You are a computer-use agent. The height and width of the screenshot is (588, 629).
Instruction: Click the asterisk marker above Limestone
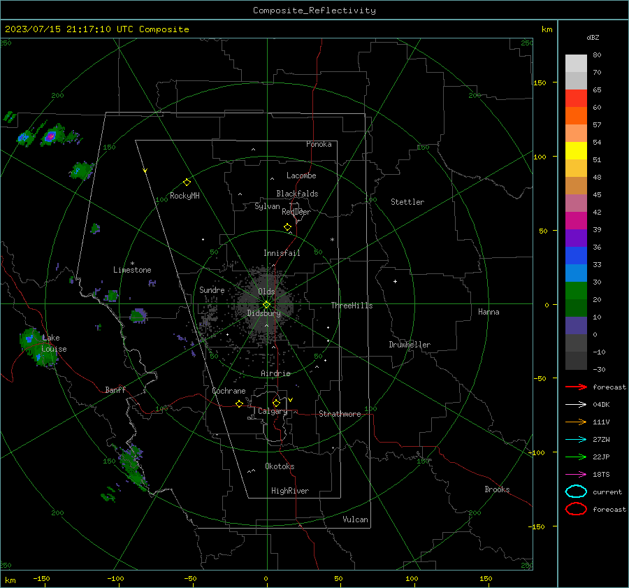click(x=132, y=264)
